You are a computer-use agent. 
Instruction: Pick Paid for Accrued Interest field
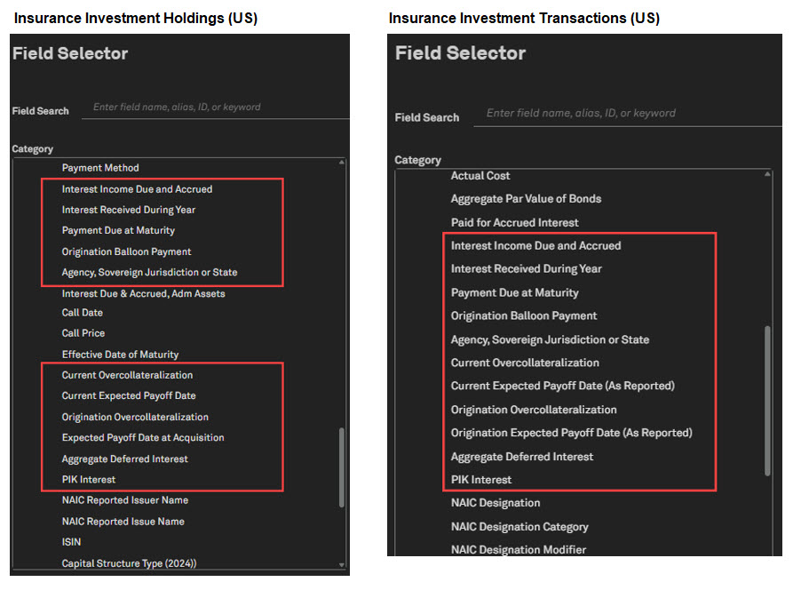click(514, 223)
